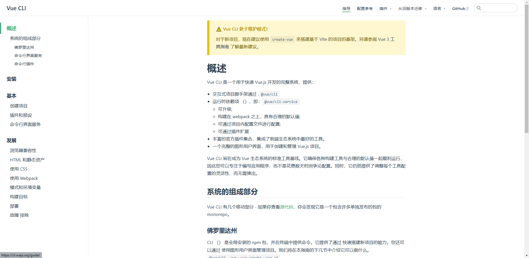Open the GitHub nav link

[x=460, y=9]
